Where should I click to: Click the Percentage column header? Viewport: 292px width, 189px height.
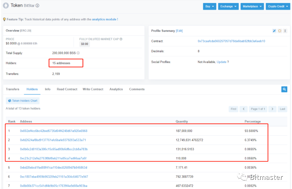(252, 121)
